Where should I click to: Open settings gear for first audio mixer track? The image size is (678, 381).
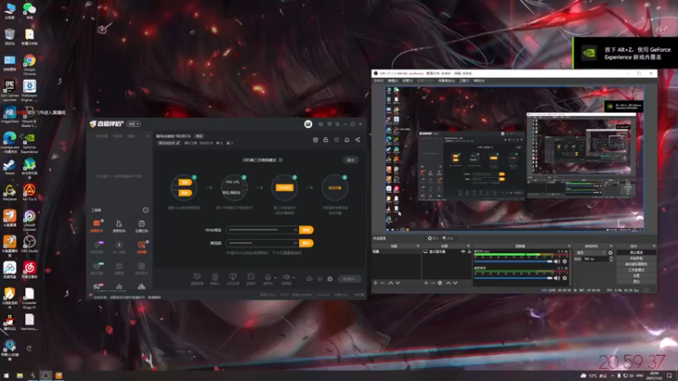564,262
